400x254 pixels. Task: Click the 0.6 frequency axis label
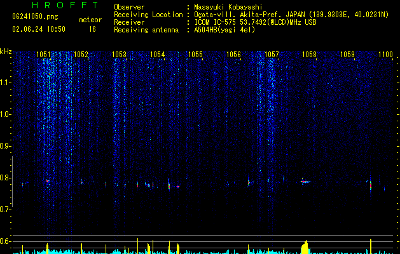(x=5, y=241)
